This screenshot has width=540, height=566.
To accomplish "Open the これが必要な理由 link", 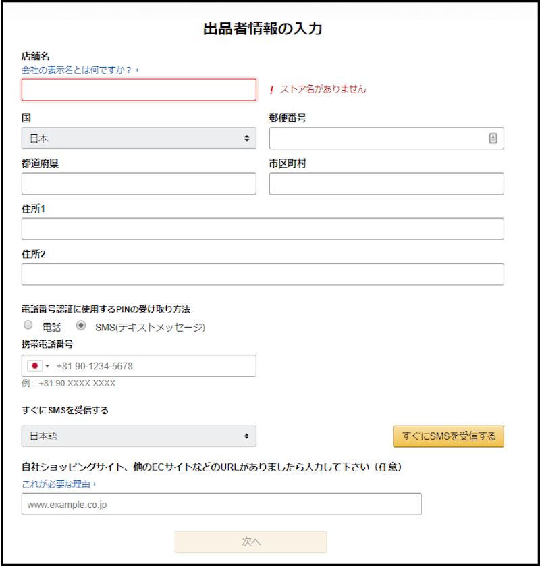I will click(56, 484).
